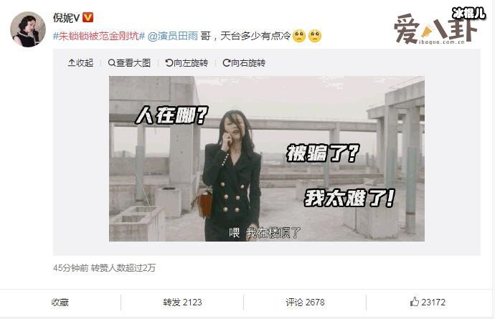This screenshot has height=319, width=495.
Task: Collapse image with 收起 arrow icon
Action: (72, 63)
